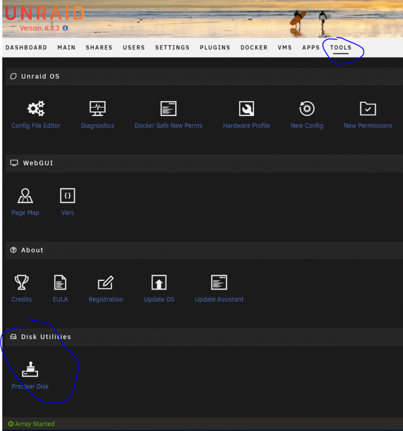The image size is (403, 431).
Task: Select the Users tab
Action: coord(134,48)
